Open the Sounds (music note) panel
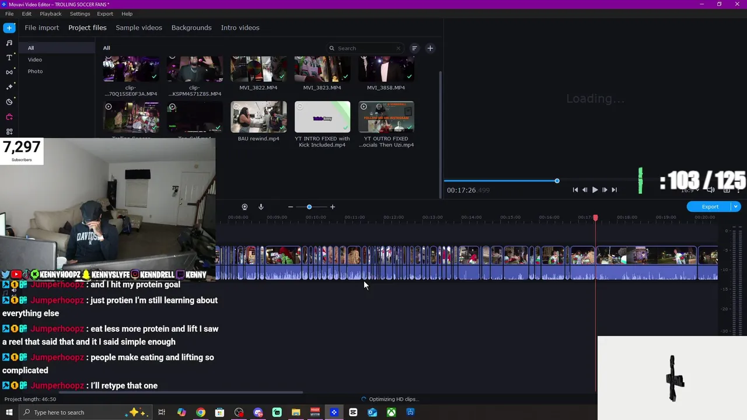The height and width of the screenshot is (420, 747). (9, 43)
